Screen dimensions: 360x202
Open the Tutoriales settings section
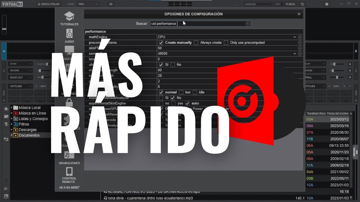(x=69, y=19)
